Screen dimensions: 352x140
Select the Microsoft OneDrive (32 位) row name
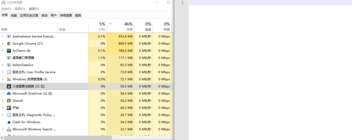[x=32, y=94]
